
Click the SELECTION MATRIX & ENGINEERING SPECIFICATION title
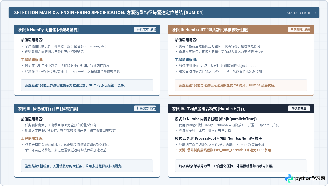point(109,13)
